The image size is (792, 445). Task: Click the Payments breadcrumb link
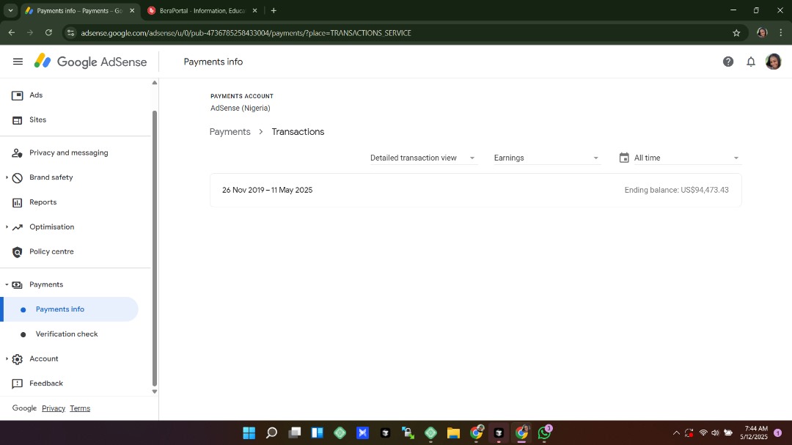[230, 132]
